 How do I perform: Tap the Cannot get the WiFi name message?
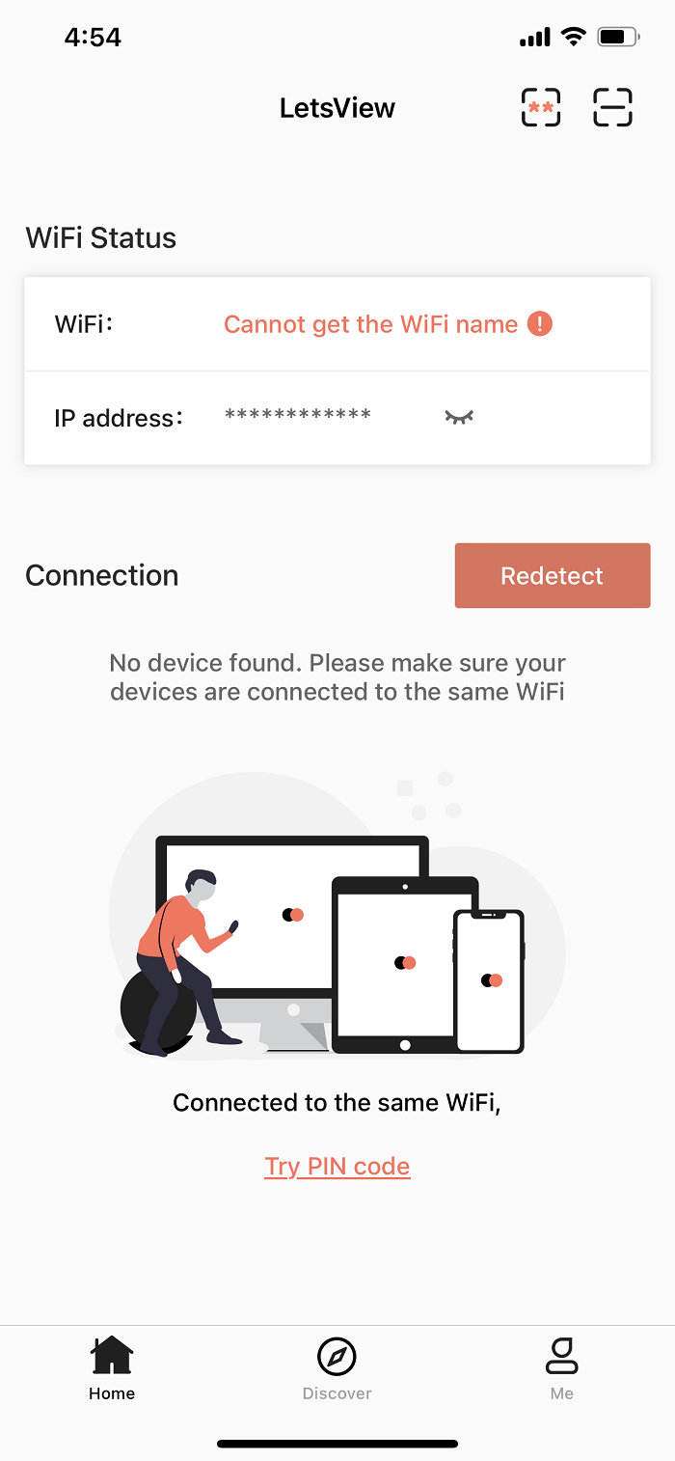coord(371,324)
